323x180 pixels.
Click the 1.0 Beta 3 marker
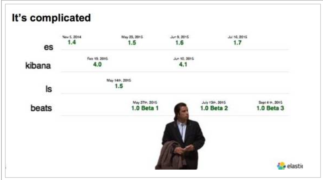270,108
